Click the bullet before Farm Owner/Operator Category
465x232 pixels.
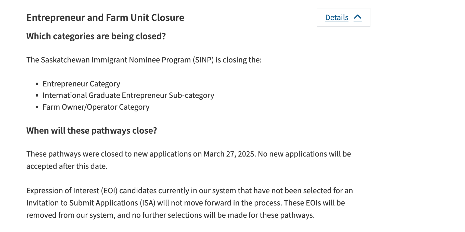[x=37, y=107]
